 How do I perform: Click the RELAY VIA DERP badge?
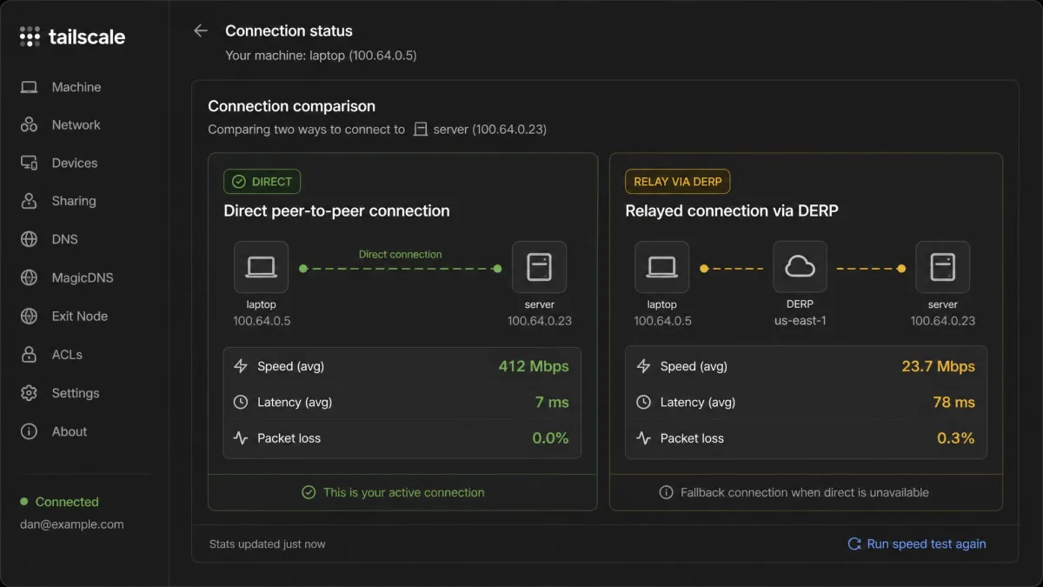point(677,182)
